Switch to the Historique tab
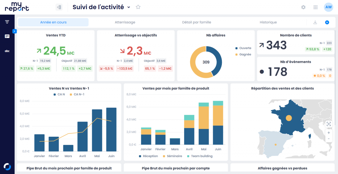The width and height of the screenshot is (338, 174). (x=268, y=22)
